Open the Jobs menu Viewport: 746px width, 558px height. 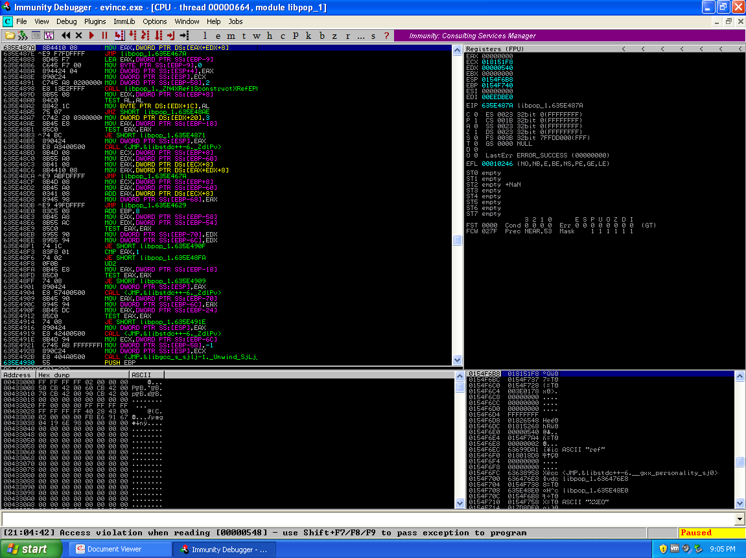(235, 21)
